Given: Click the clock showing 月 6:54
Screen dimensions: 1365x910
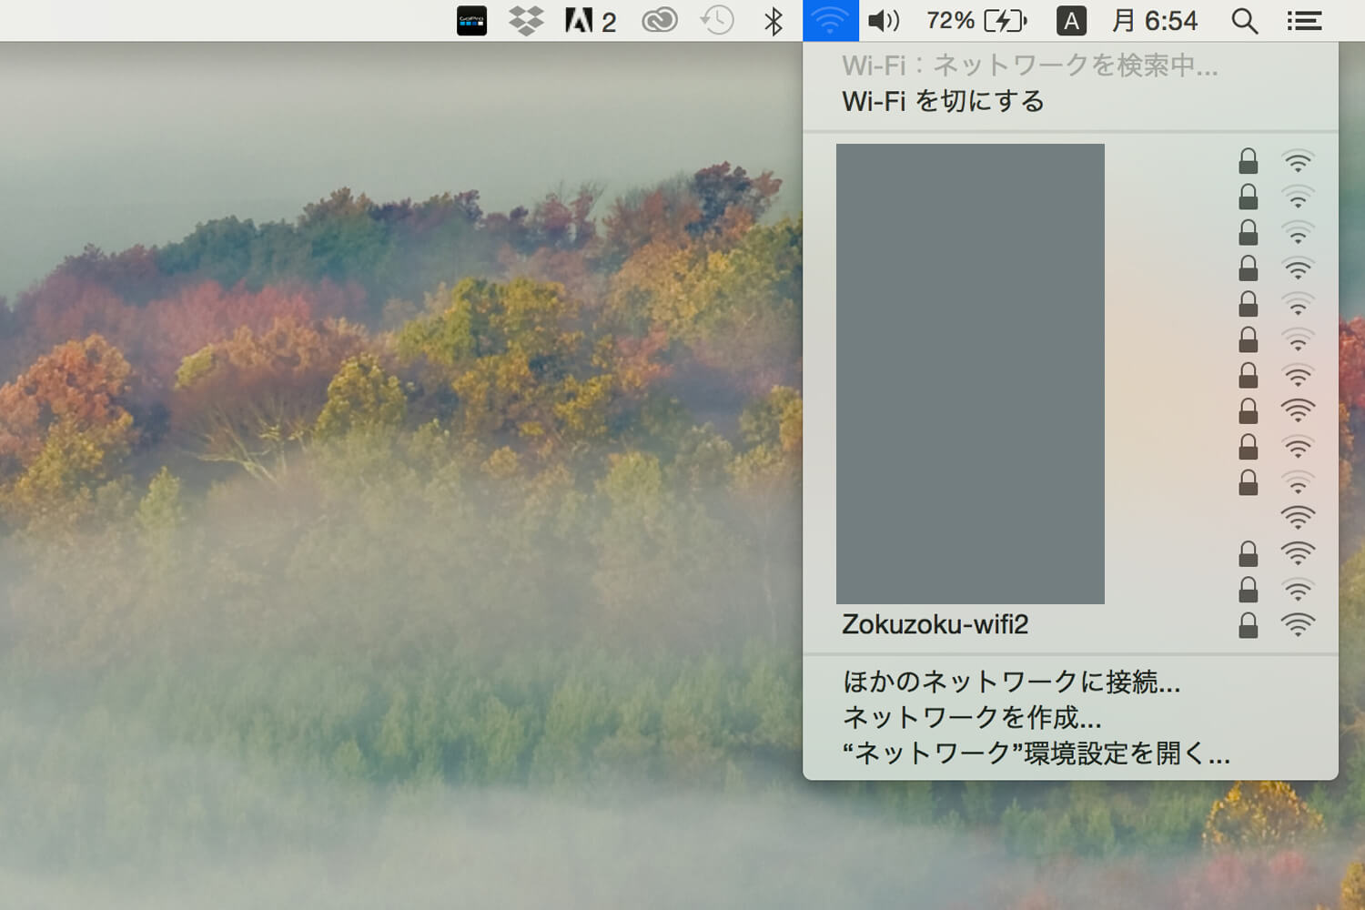Looking at the screenshot, I should point(1154,20).
